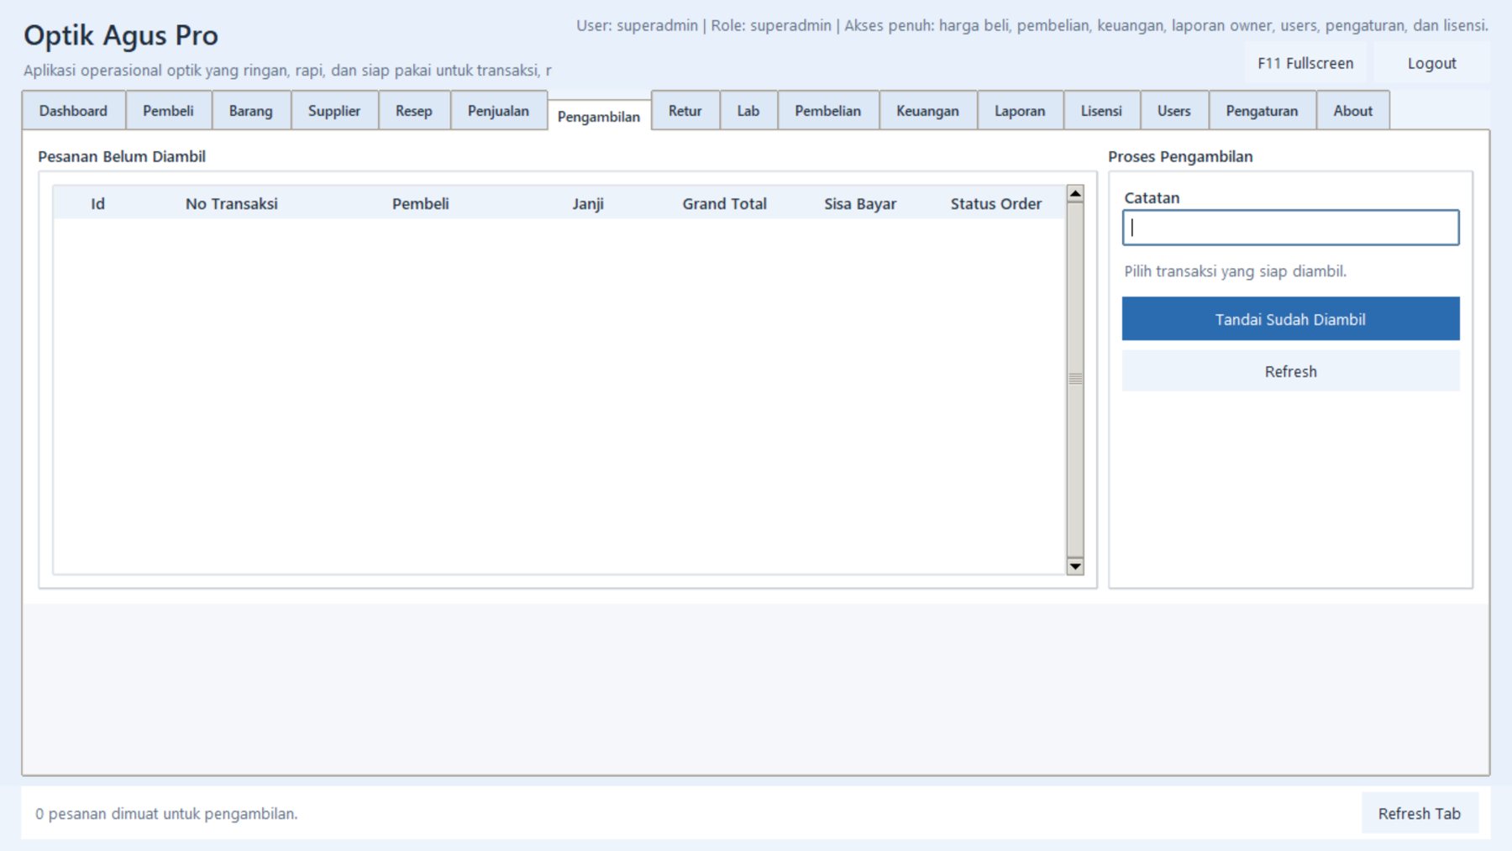Open the Dashboard tab

pyautogui.click(x=73, y=111)
